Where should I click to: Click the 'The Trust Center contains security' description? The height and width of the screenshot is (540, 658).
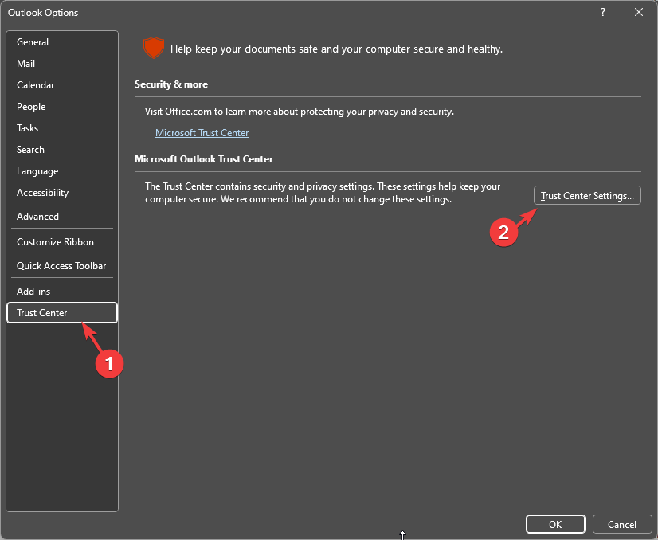click(x=323, y=193)
